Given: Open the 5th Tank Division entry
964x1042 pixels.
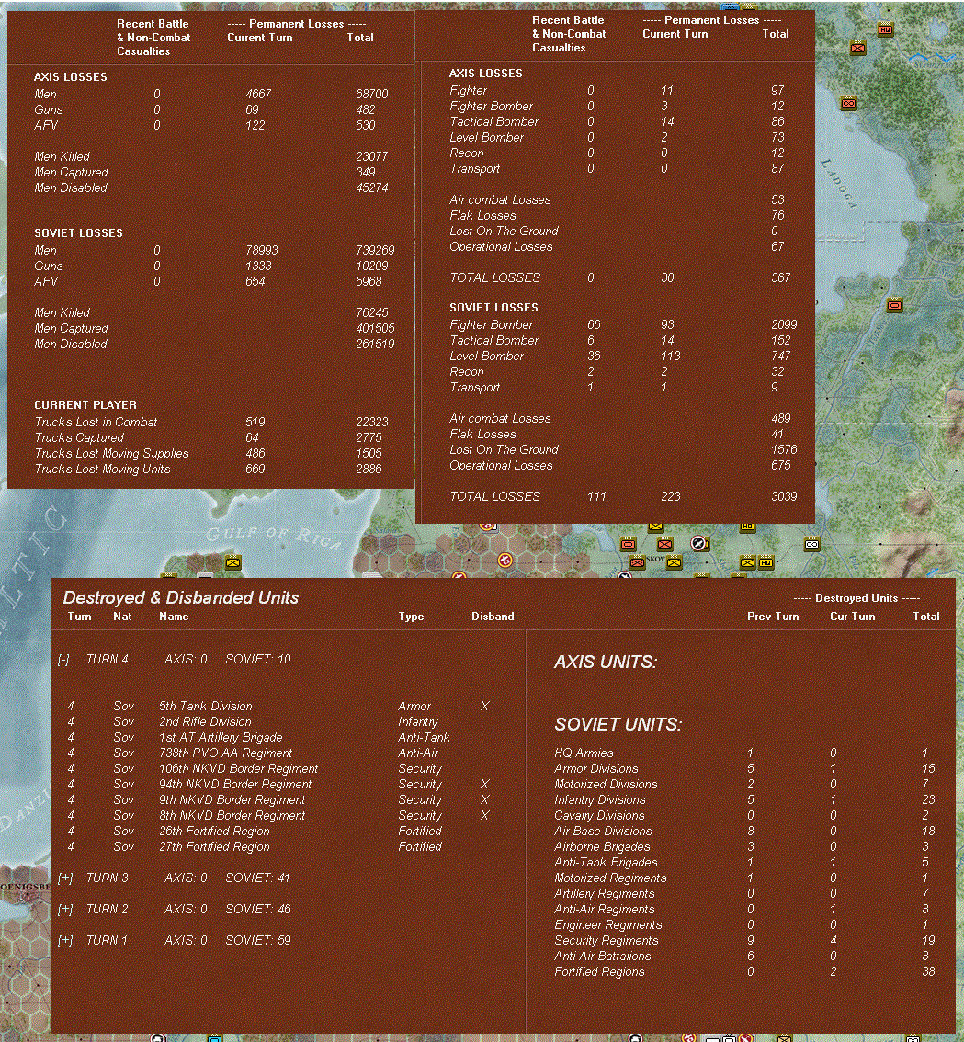Looking at the screenshot, I should point(279,707).
